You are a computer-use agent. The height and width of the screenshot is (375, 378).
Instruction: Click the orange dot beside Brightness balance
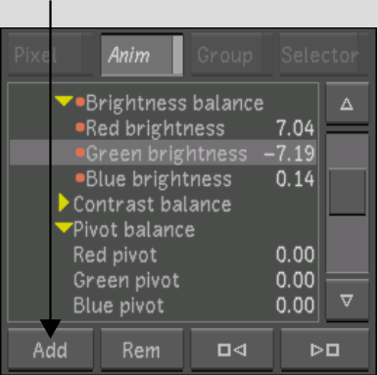80,102
